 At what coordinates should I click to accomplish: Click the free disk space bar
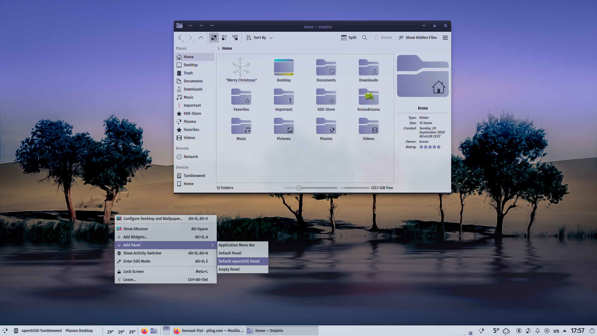tap(355, 188)
